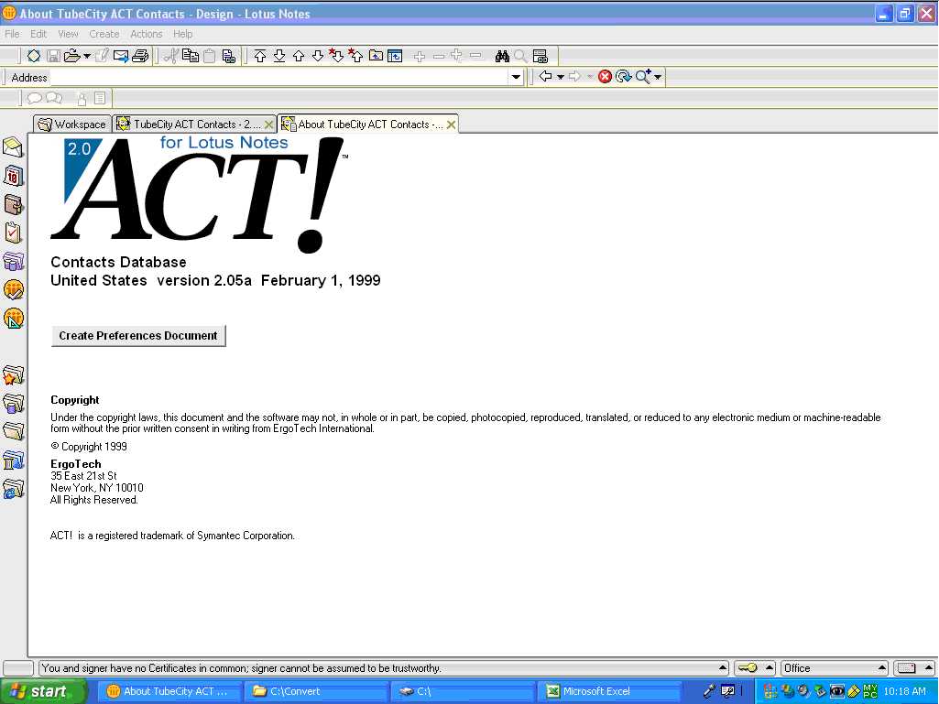Open the Office location selector in status bar

(835, 668)
